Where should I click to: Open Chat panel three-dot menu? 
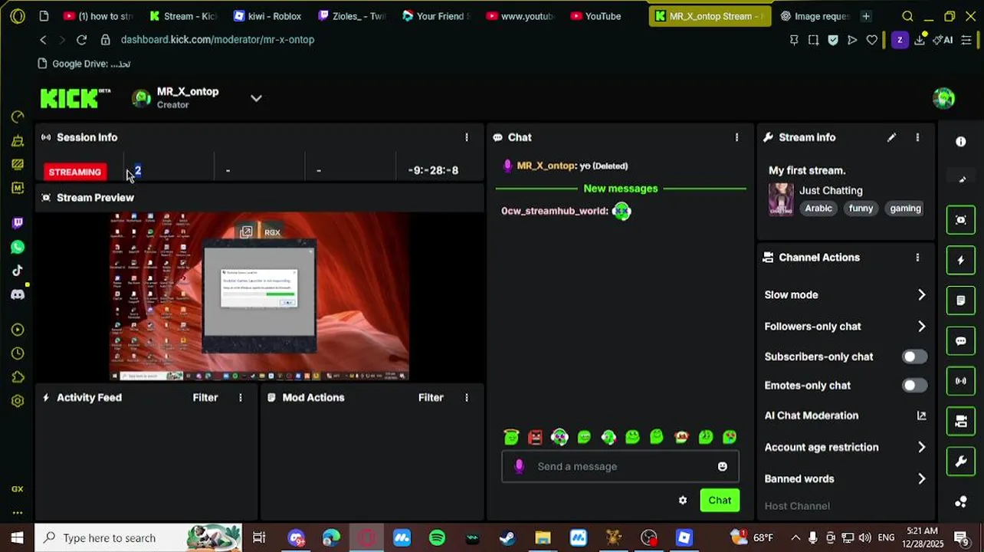(736, 137)
